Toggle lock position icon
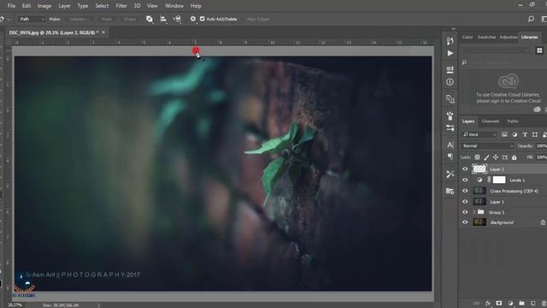This screenshot has height=308, width=547. click(x=496, y=157)
